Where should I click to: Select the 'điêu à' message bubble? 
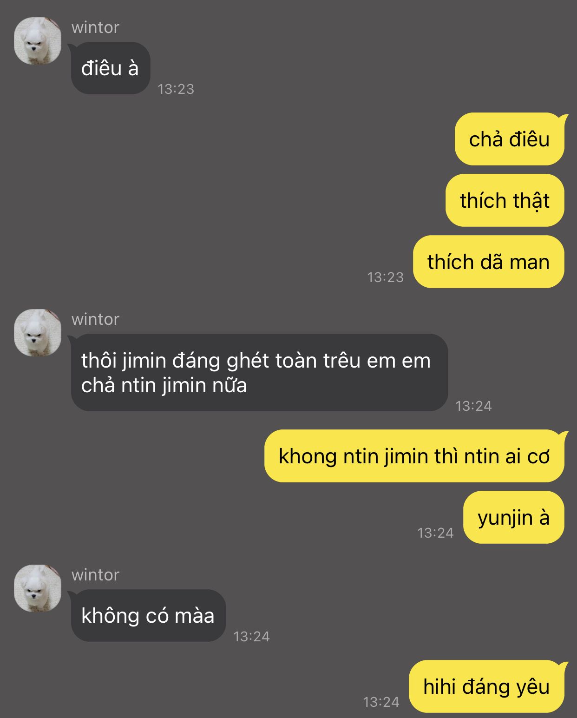[110, 68]
